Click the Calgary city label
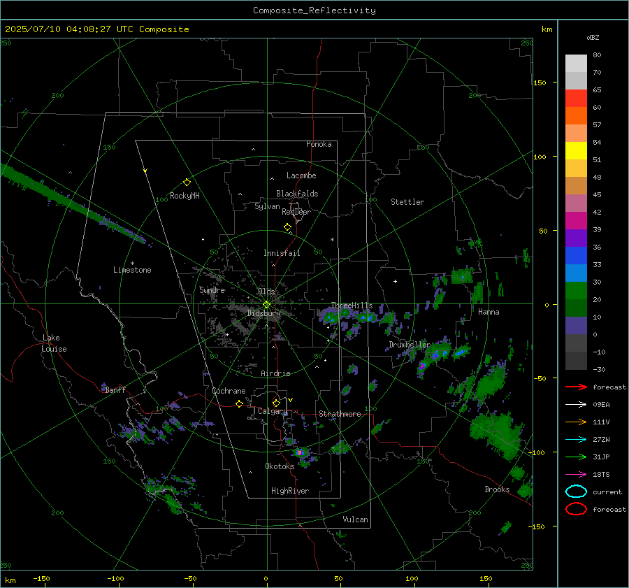 point(273,411)
